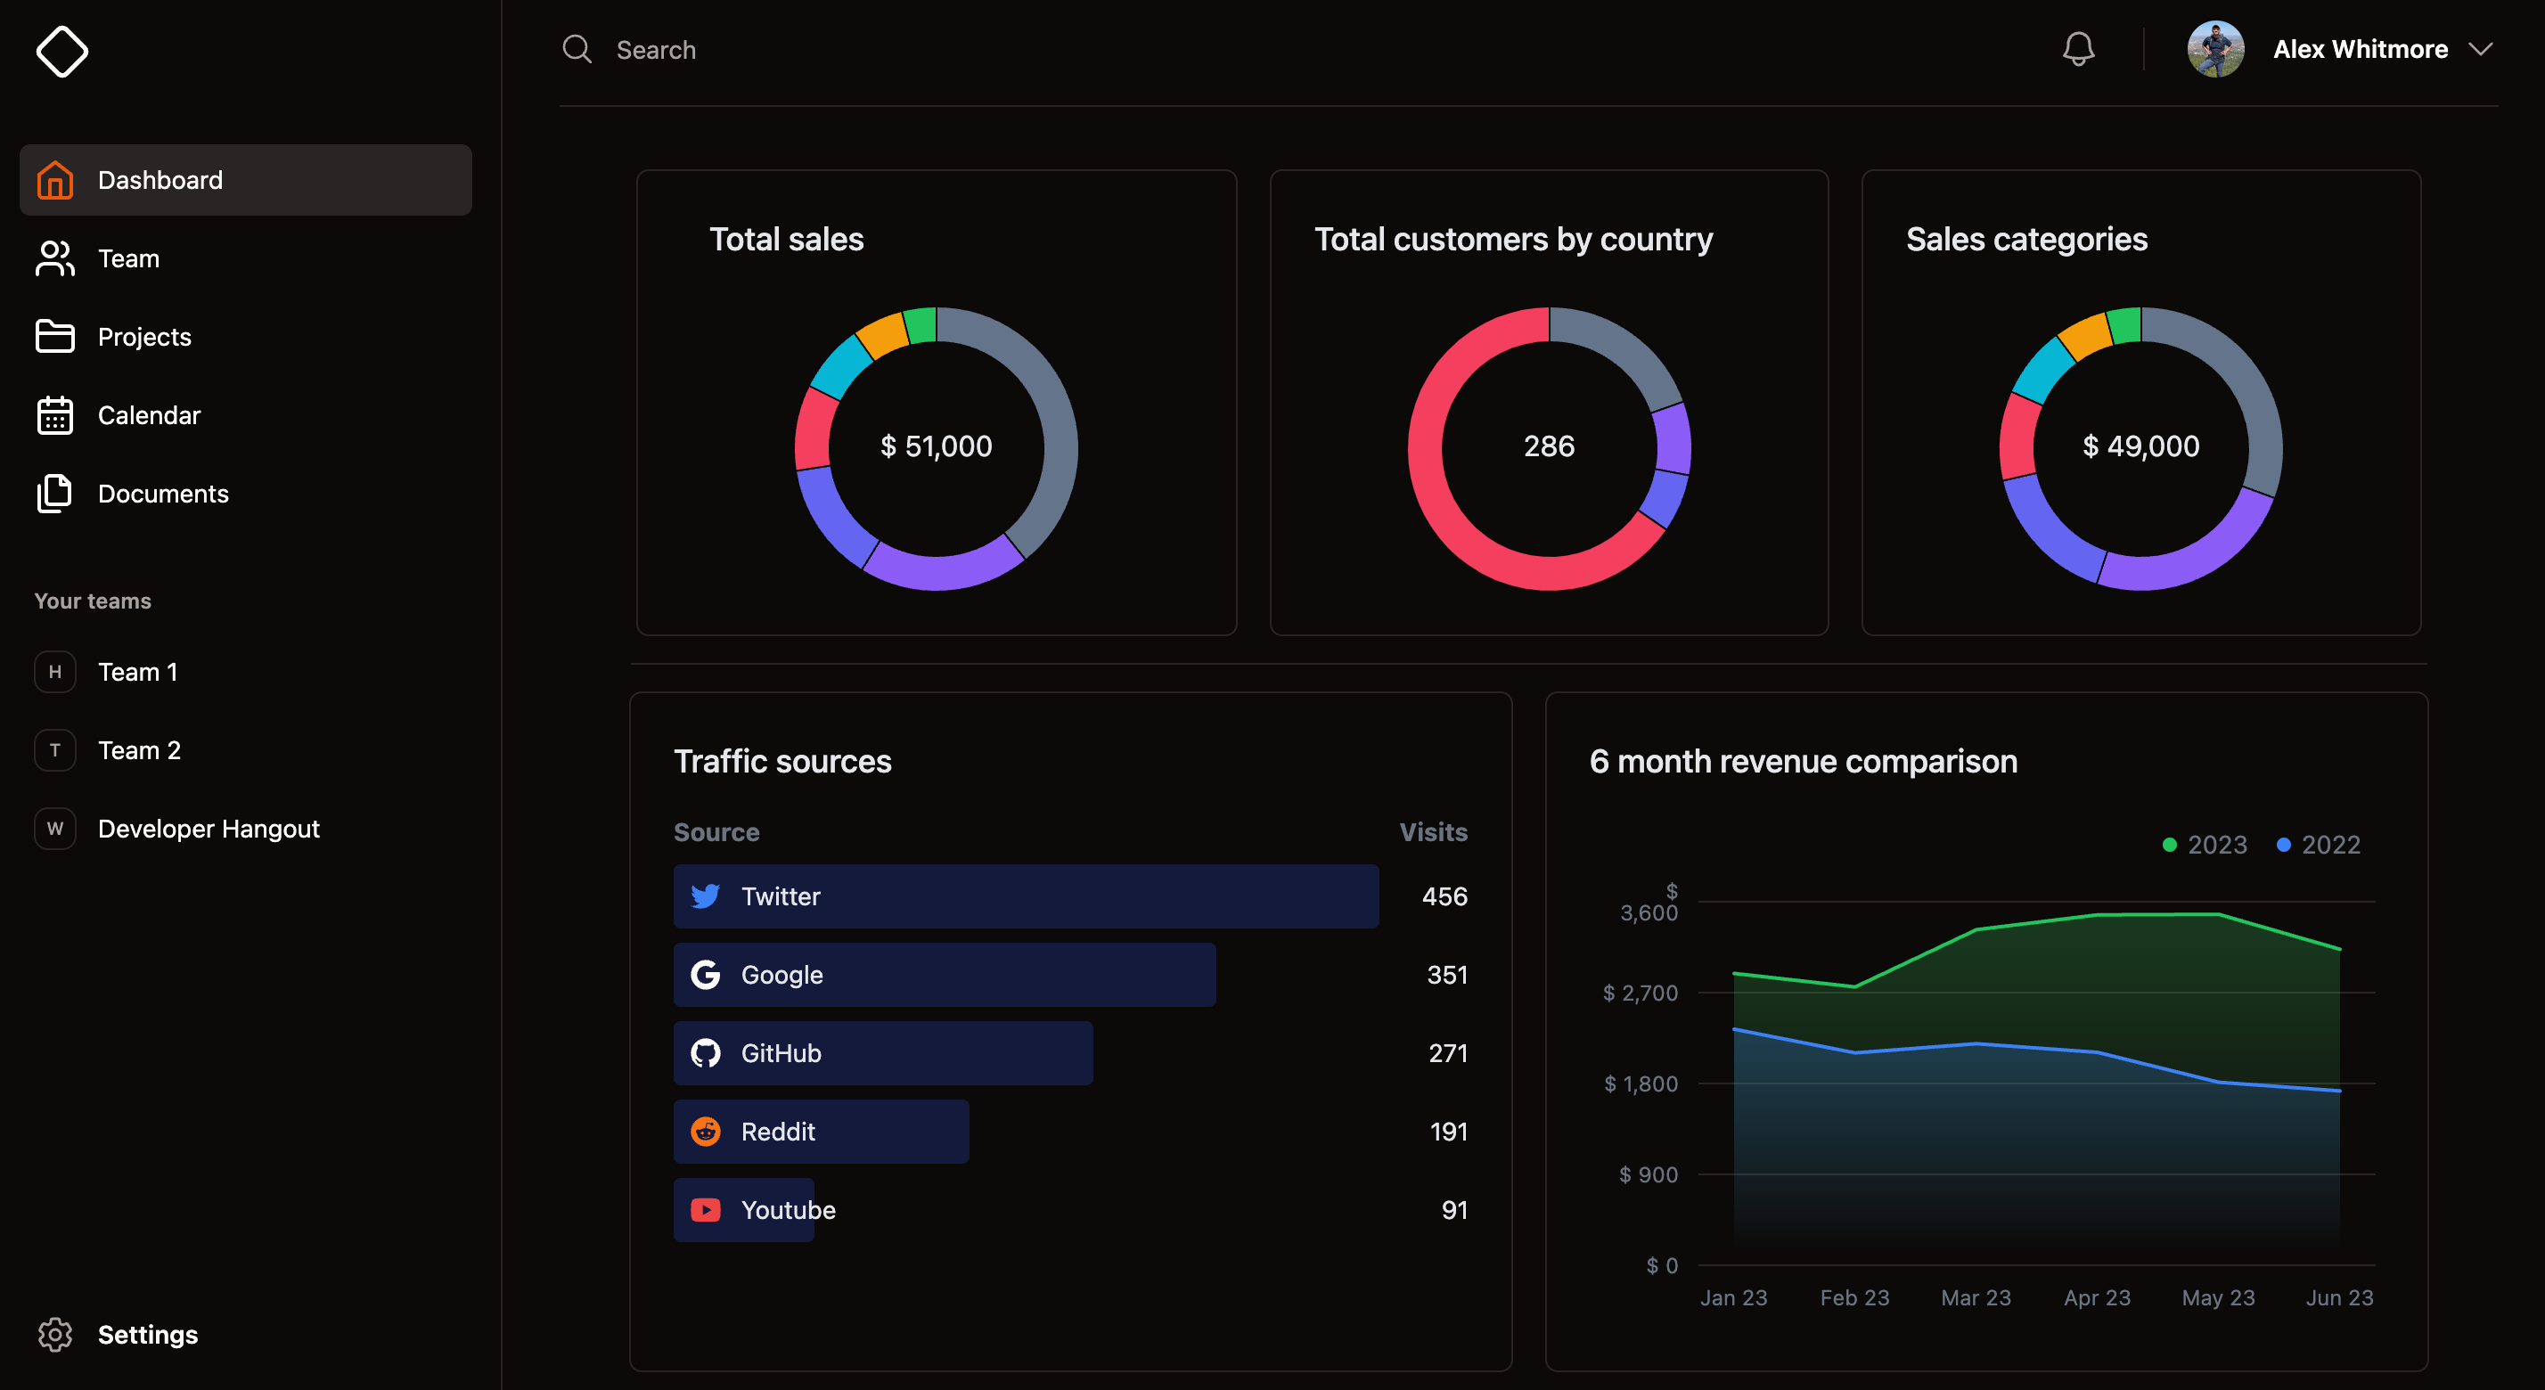Image resolution: width=2545 pixels, height=1390 pixels.
Task: Open the Dashboard section
Action: [159, 180]
